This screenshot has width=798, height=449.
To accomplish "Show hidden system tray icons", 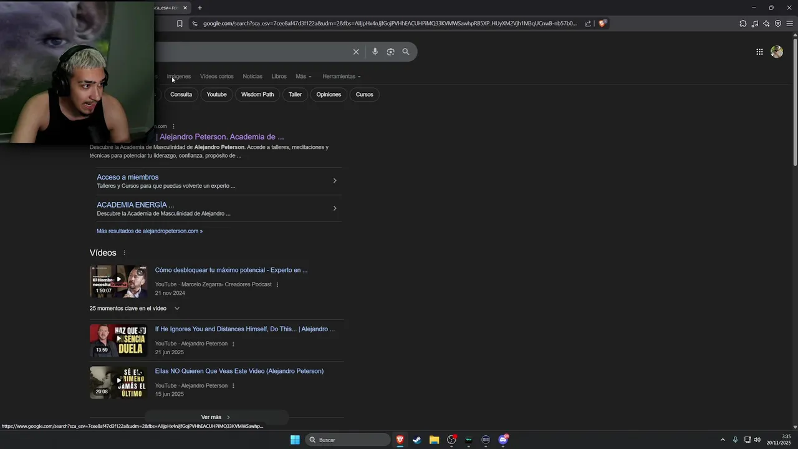I will 723,440.
